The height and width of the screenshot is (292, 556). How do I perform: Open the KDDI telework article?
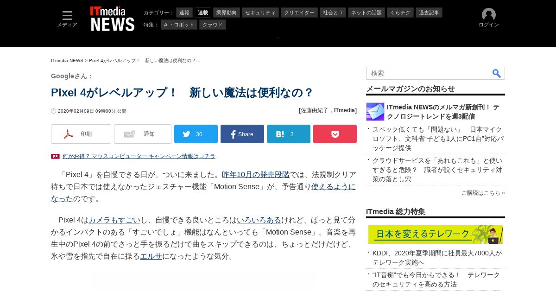pyautogui.click(x=437, y=258)
